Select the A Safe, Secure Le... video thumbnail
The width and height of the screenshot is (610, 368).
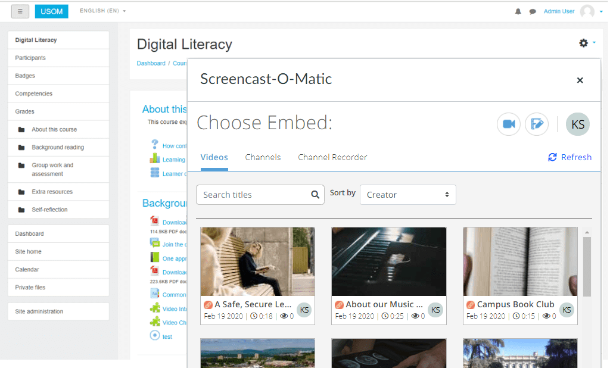(x=257, y=262)
